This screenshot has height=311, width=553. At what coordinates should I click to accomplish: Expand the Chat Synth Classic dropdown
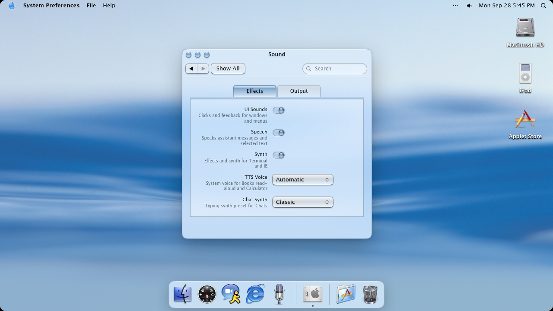click(303, 202)
